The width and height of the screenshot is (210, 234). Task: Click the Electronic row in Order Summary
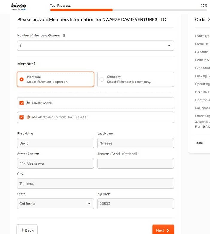203,100
